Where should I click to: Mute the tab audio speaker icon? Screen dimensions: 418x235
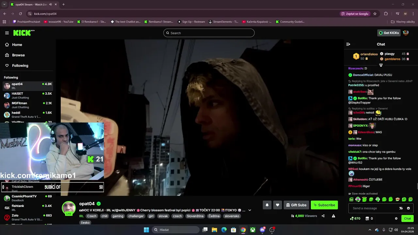pyautogui.click(x=51, y=5)
